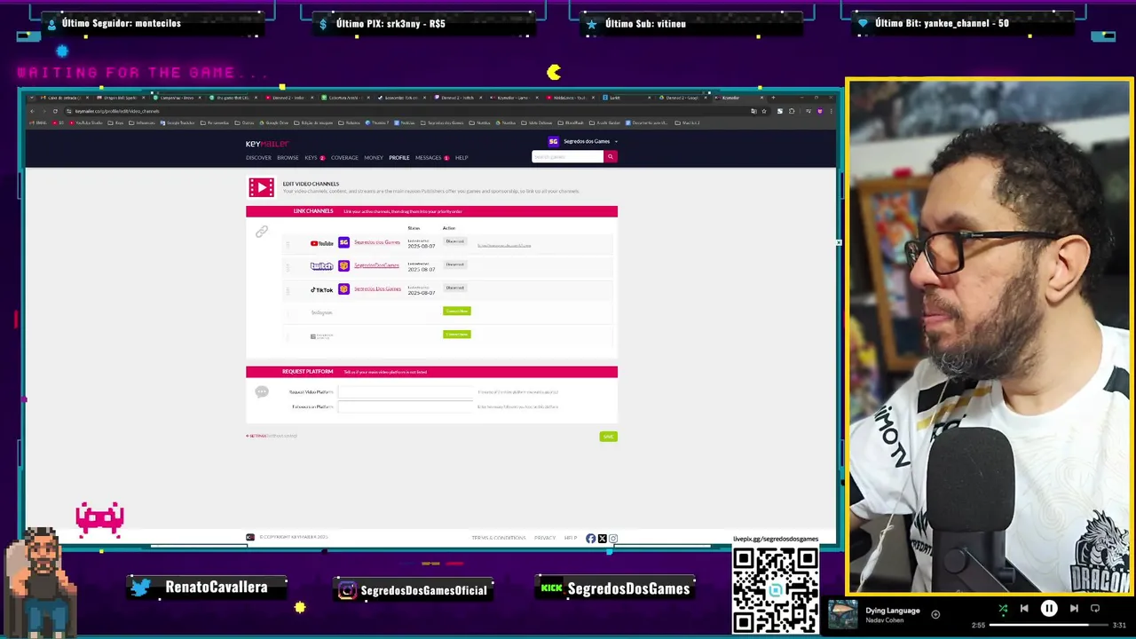Focus the Search games input field
1136x639 pixels.
(567, 156)
